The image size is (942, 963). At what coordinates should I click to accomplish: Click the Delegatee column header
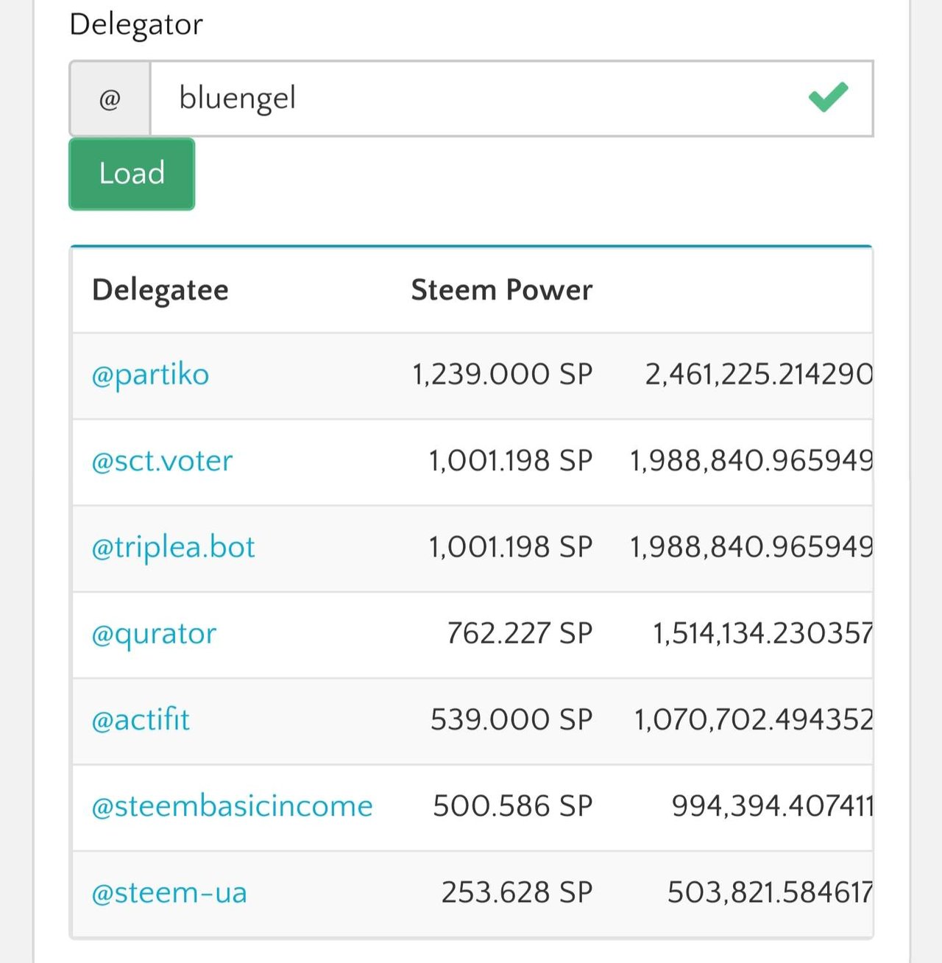click(160, 290)
